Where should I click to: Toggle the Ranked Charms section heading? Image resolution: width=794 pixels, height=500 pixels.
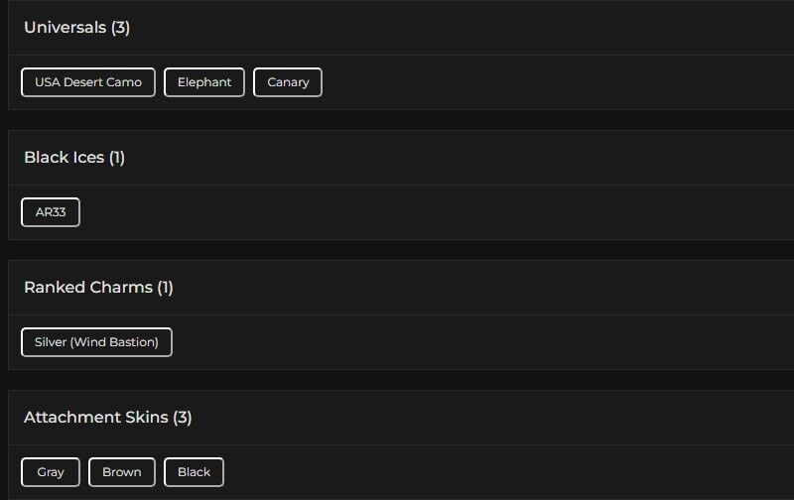[x=87, y=288]
